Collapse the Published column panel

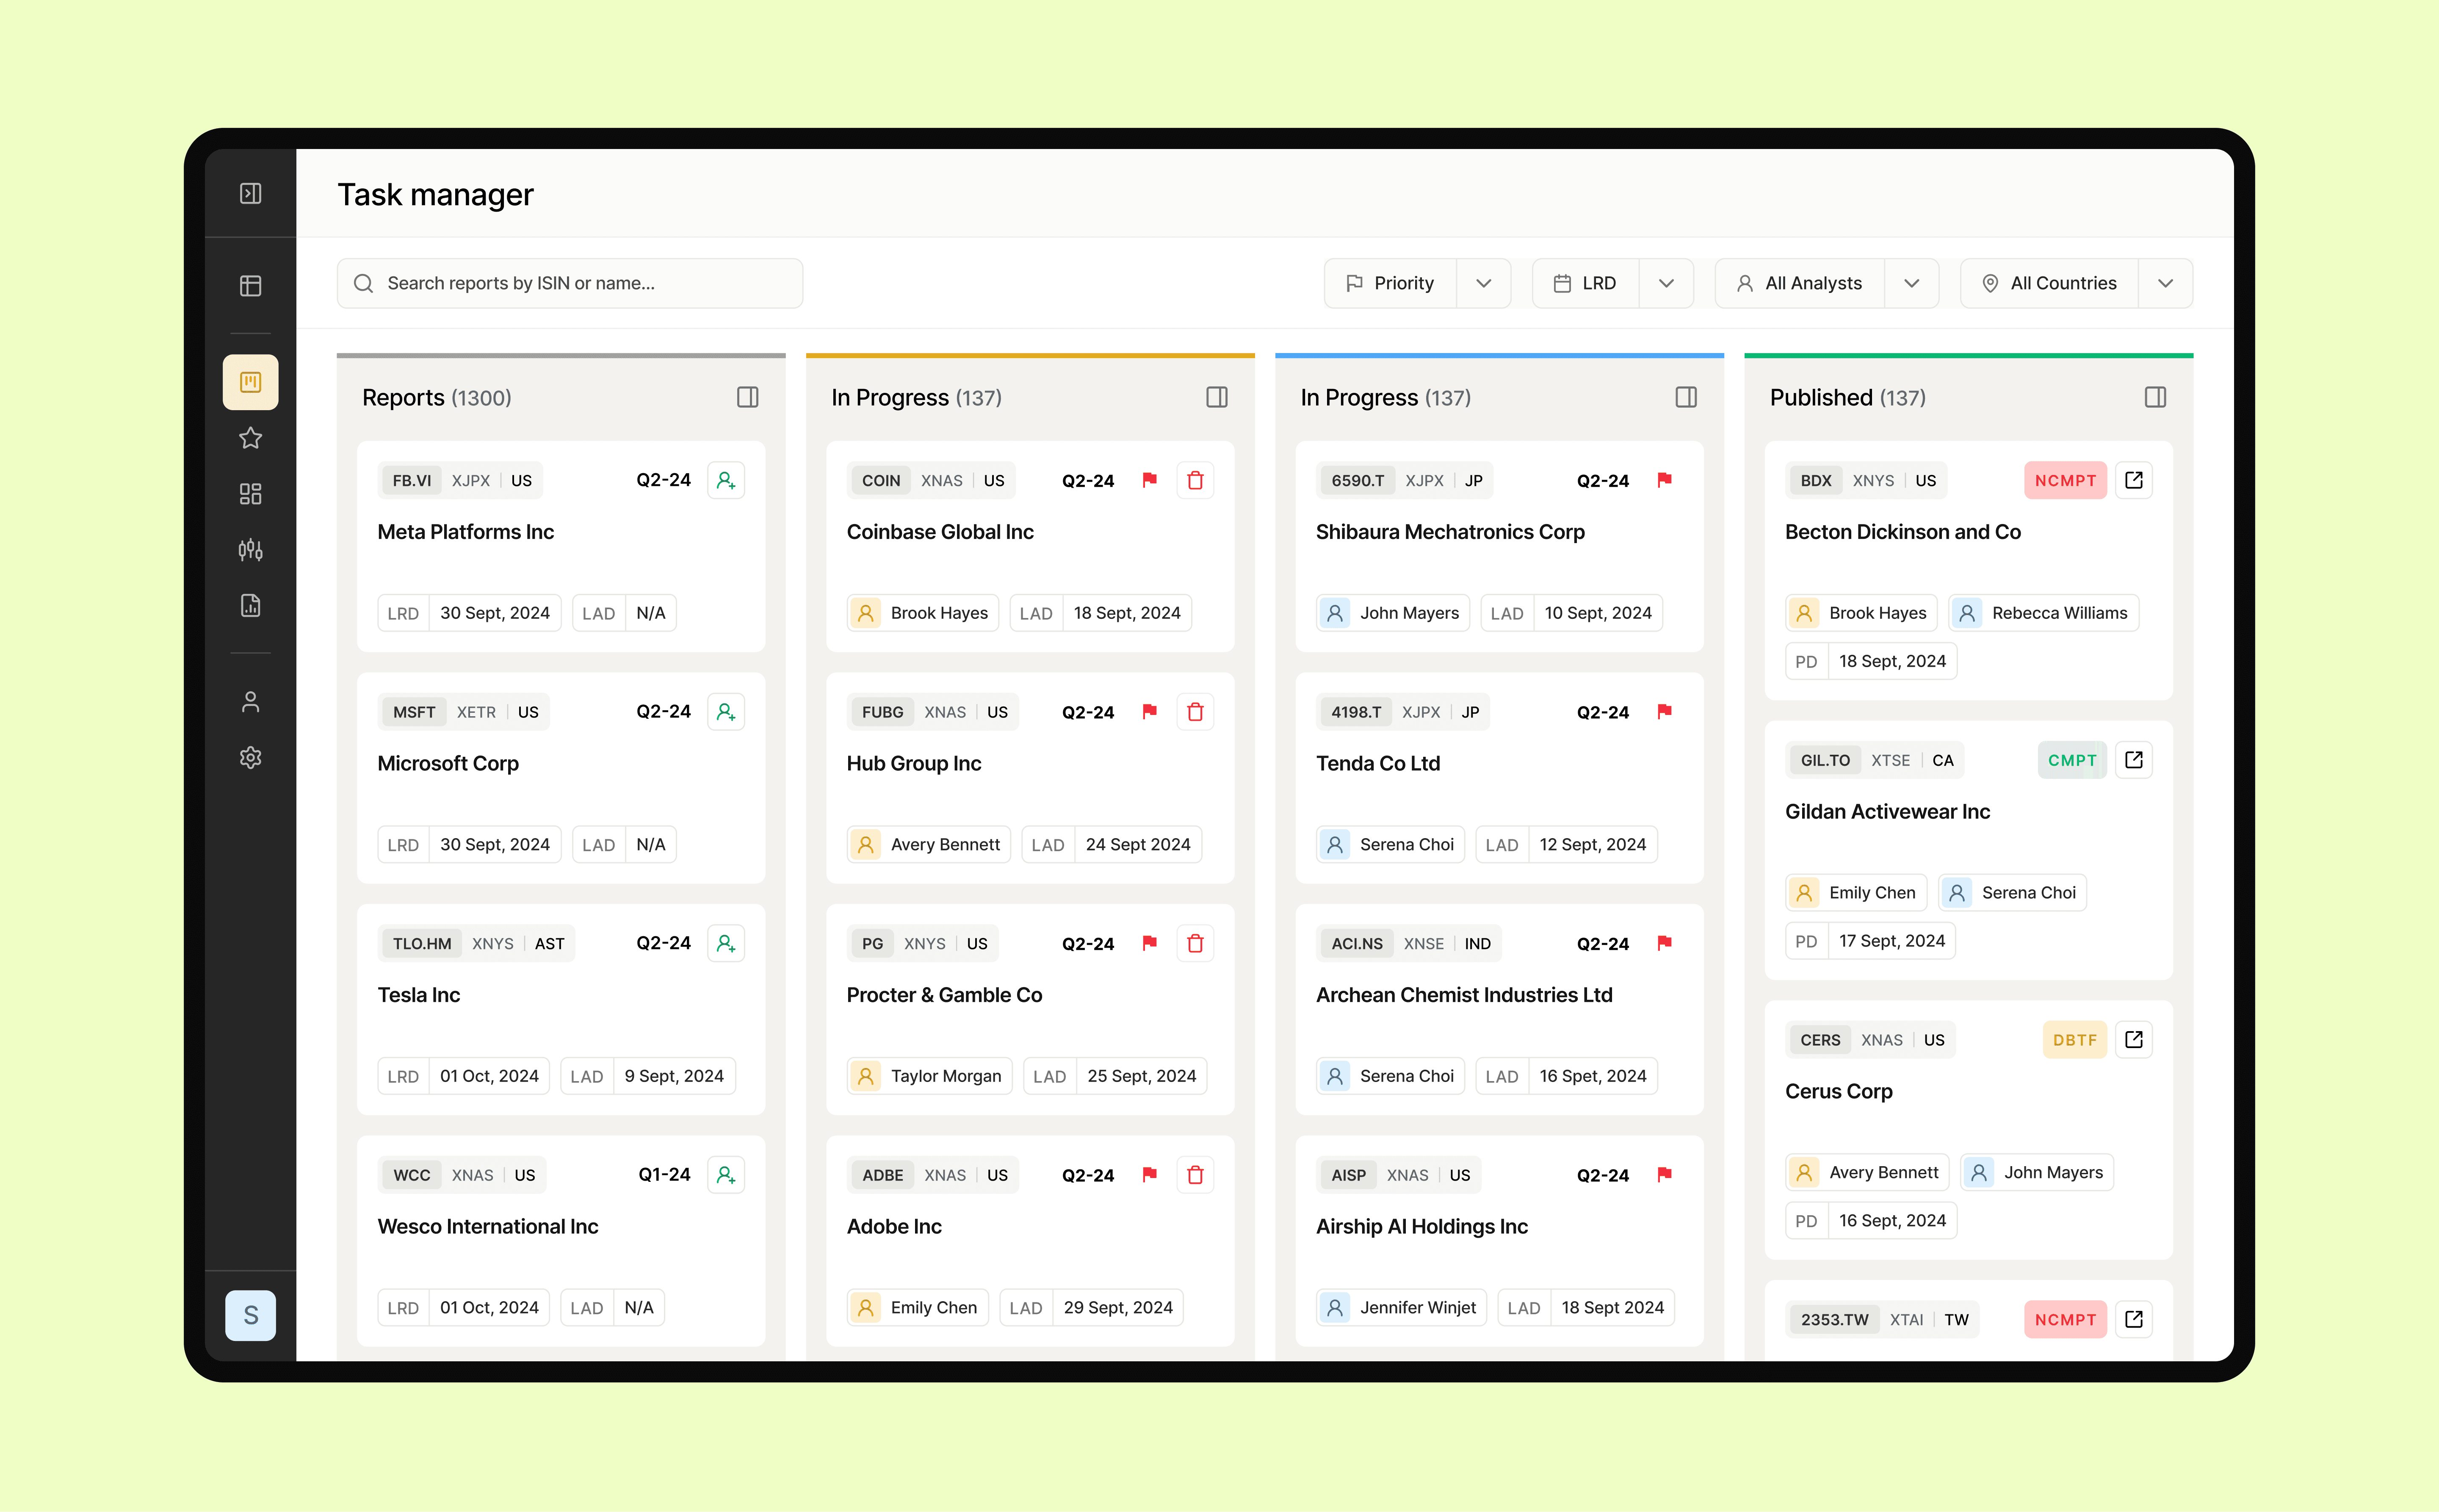pyautogui.click(x=2155, y=398)
